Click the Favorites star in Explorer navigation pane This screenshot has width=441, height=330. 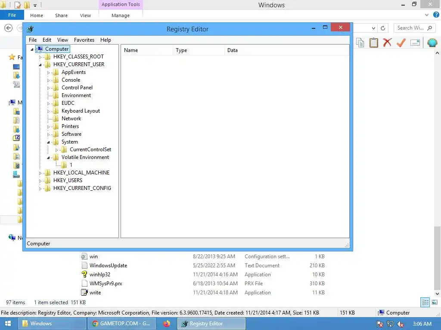12,57
